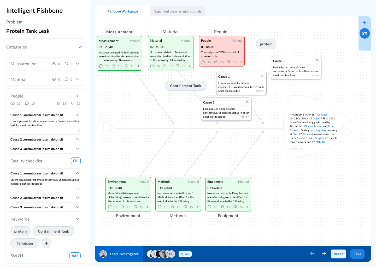The image size is (376, 267).
Task: Collapse the Categories section
Action: [81, 47]
